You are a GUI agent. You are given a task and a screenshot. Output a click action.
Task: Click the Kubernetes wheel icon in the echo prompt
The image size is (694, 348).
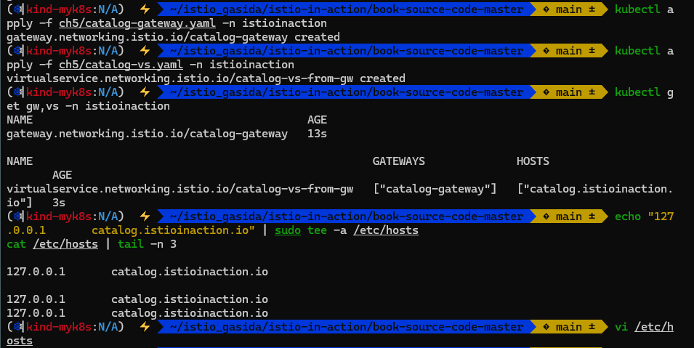point(18,217)
